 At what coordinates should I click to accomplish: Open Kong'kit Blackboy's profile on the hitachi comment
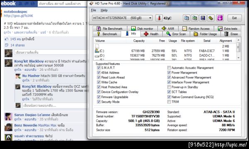[29, 61]
